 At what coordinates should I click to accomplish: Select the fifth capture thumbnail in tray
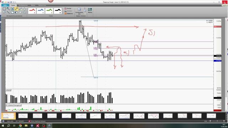[x=67, y=116]
